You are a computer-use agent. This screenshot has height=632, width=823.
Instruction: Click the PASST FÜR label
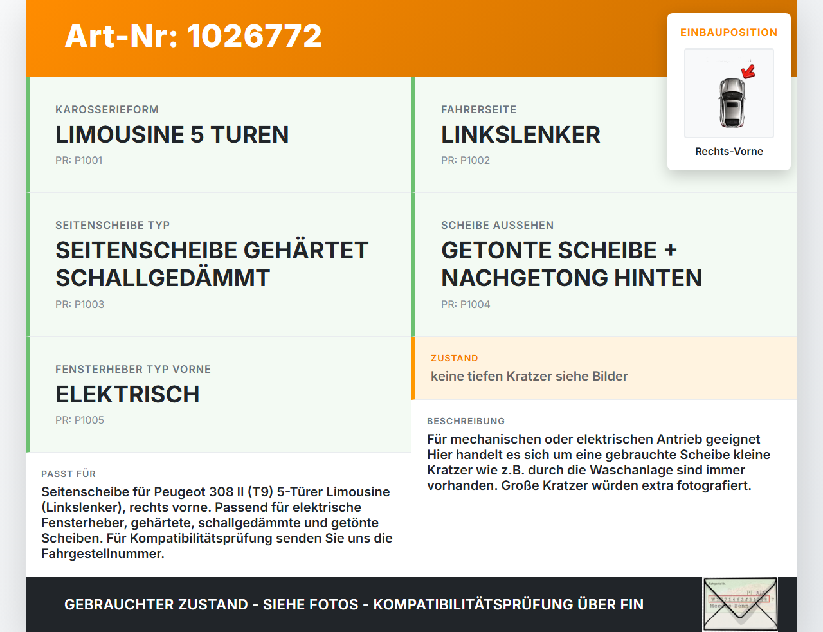point(68,474)
